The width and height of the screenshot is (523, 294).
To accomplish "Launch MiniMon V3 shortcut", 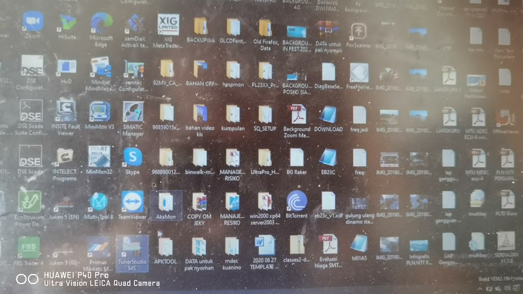I will click(x=100, y=115).
